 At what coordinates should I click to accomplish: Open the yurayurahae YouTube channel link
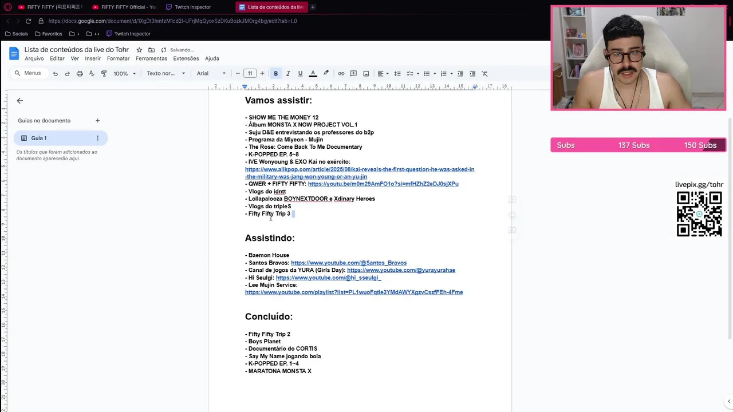click(x=401, y=270)
